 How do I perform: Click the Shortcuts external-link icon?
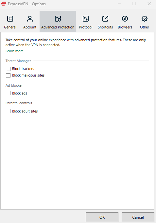[x=105, y=19]
